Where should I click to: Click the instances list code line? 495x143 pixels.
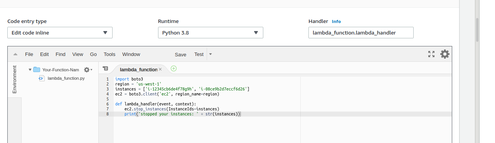(182, 89)
